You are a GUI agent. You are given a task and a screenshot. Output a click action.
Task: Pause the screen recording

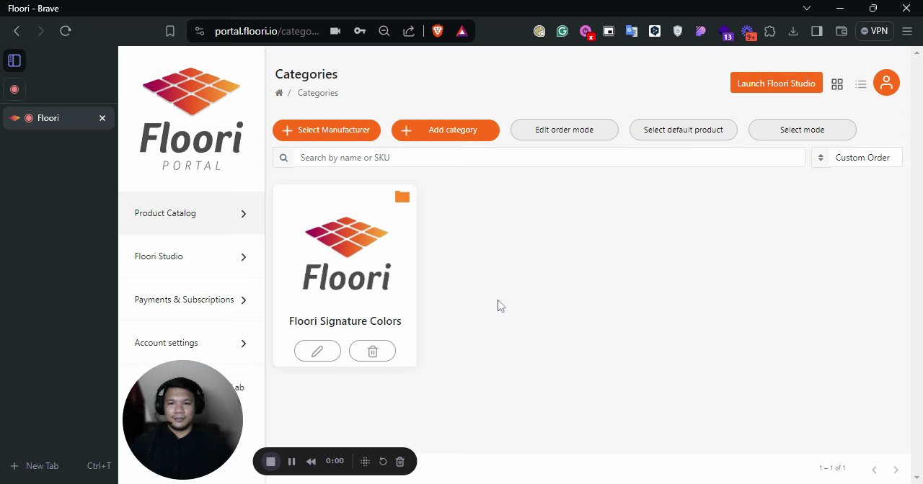coord(291,462)
